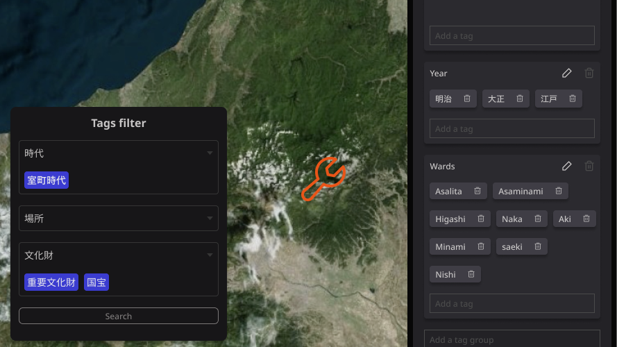Delete the Minami tag
Screen dimensions: 617x347
pos(481,246)
